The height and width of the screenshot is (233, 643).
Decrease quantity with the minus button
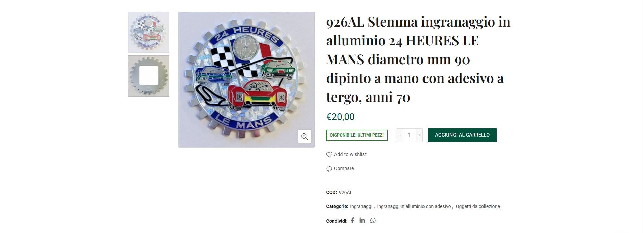click(399, 135)
